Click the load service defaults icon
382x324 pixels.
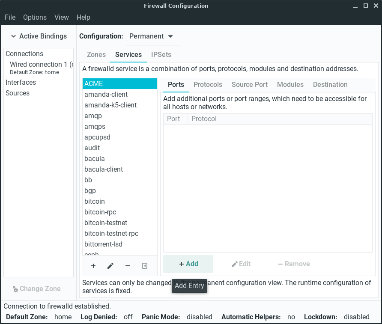click(x=145, y=266)
